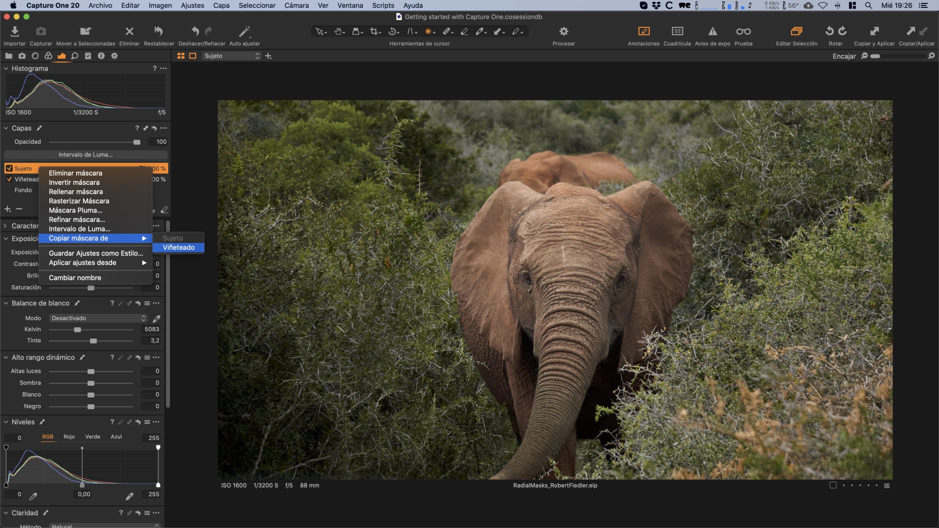Viewport: 939px width, 528px height.
Task: Open the info metadata tool tab
Action: (x=101, y=56)
